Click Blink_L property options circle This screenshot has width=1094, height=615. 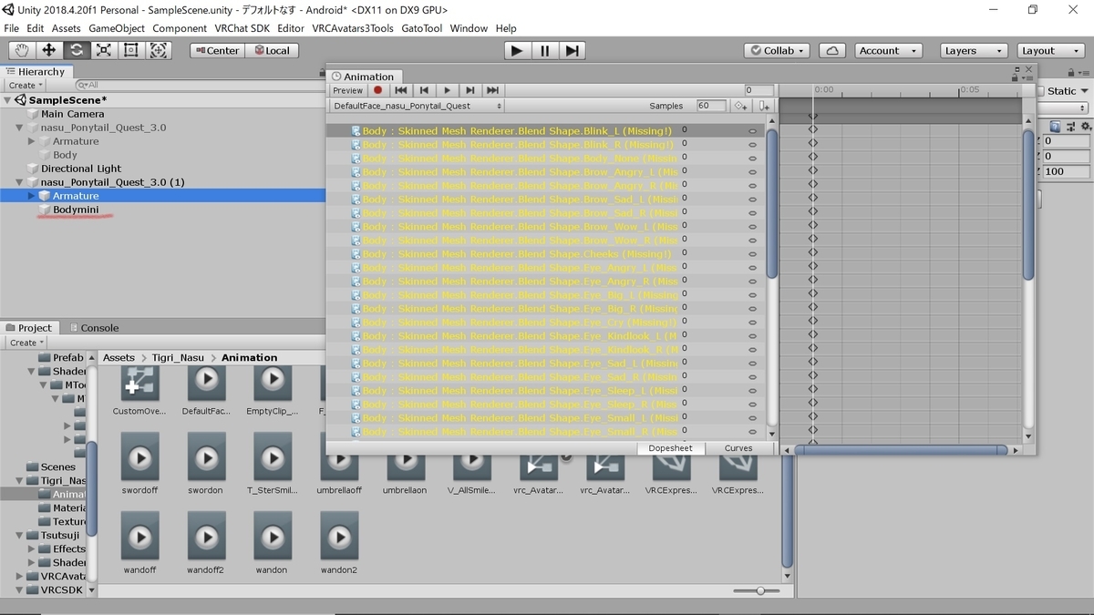(x=752, y=131)
